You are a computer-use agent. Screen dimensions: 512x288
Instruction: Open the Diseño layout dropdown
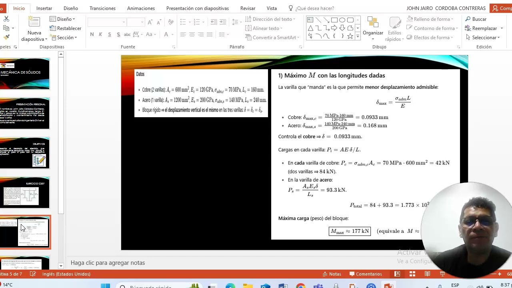point(62,19)
